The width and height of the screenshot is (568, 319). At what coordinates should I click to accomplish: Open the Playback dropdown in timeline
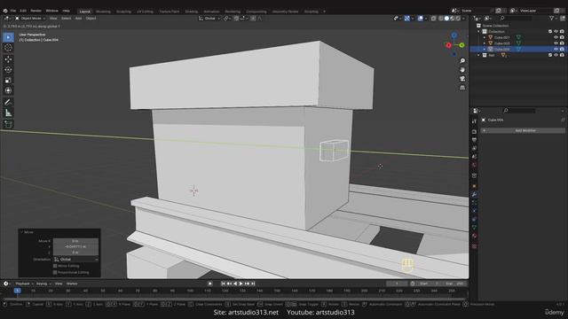(x=24, y=284)
